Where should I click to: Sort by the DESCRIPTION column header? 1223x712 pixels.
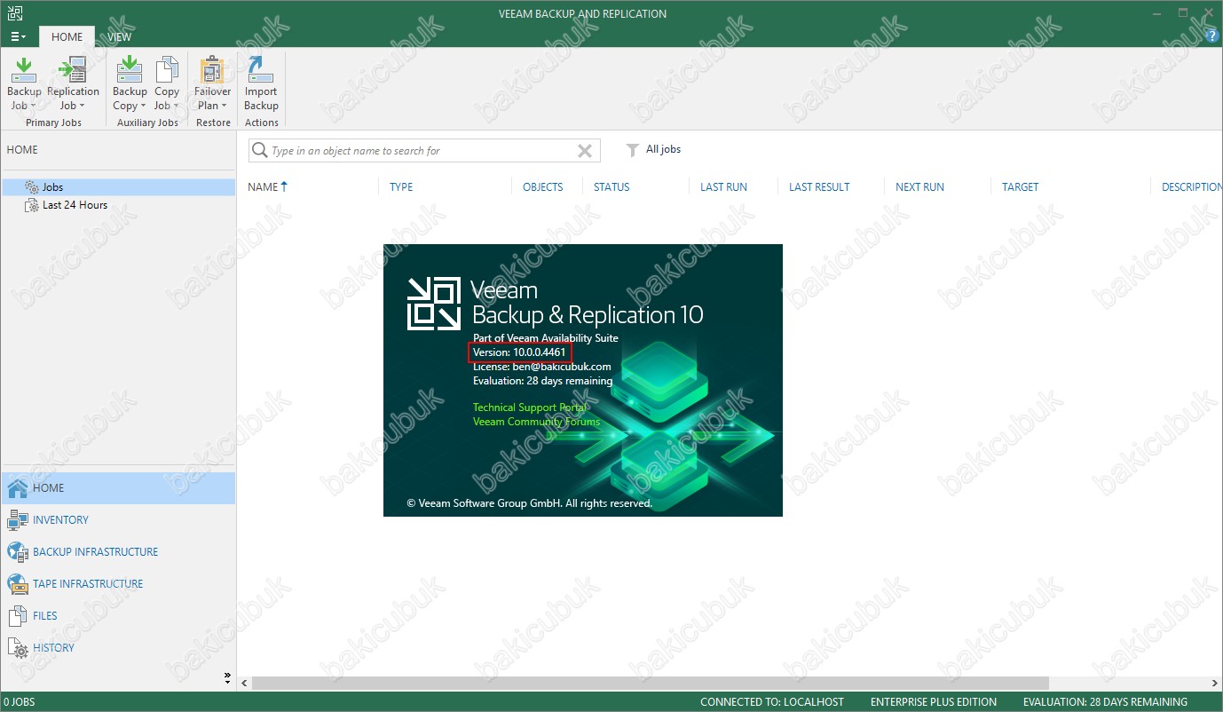[1192, 187]
